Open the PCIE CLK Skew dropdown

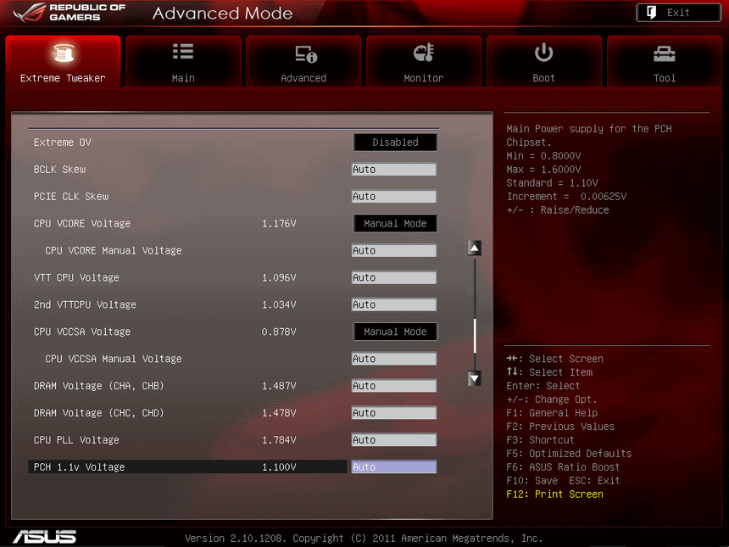395,196
